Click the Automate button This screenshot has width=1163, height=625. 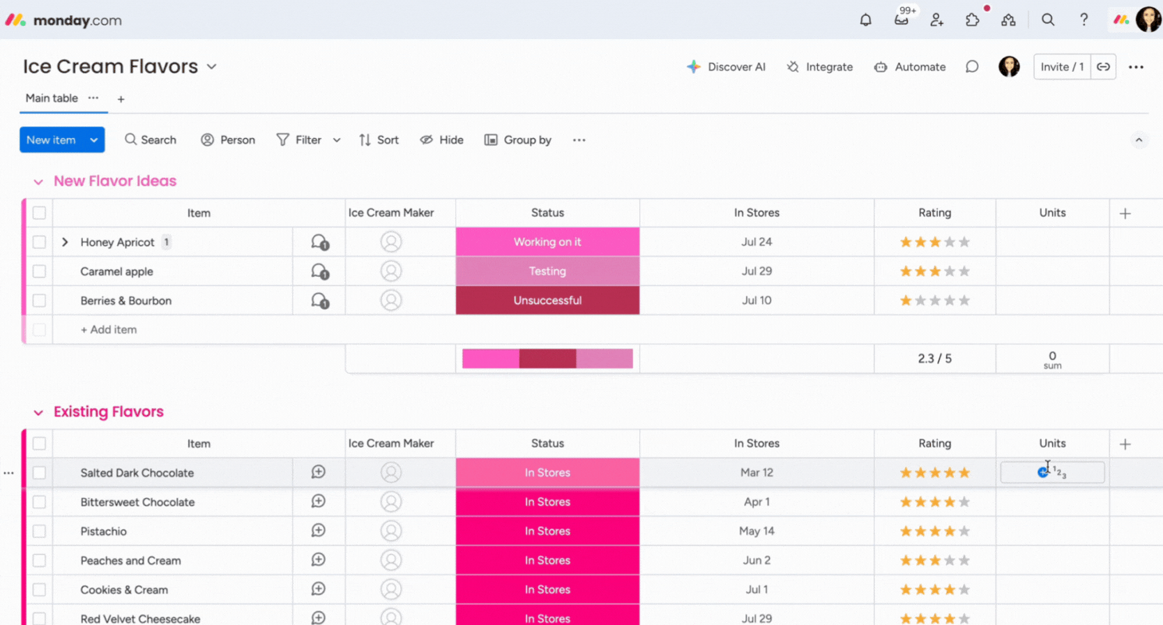pos(911,67)
